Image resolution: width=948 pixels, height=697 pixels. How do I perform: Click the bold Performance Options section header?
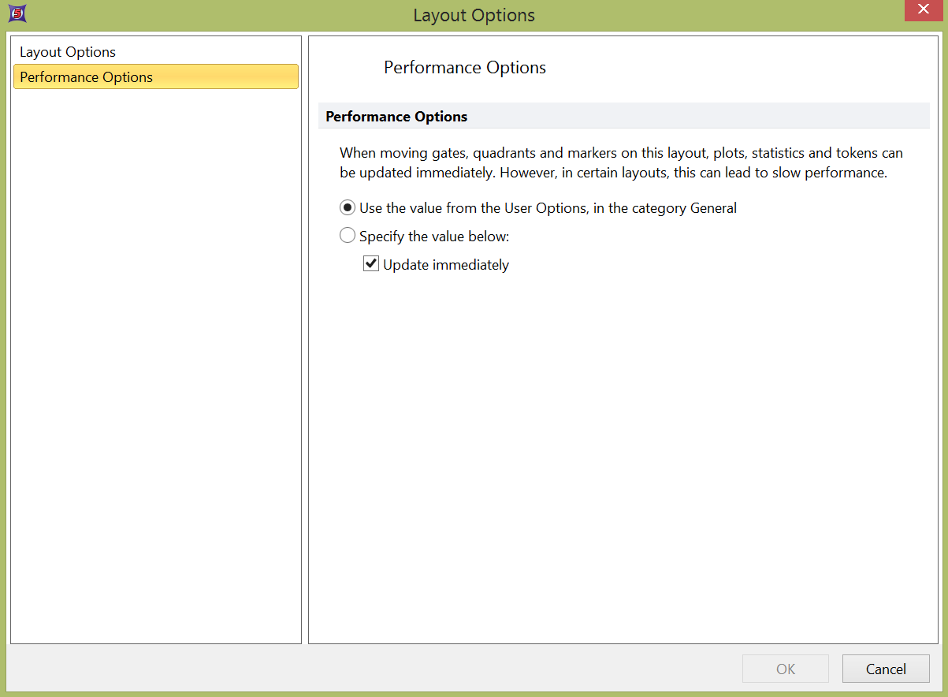[x=396, y=117]
